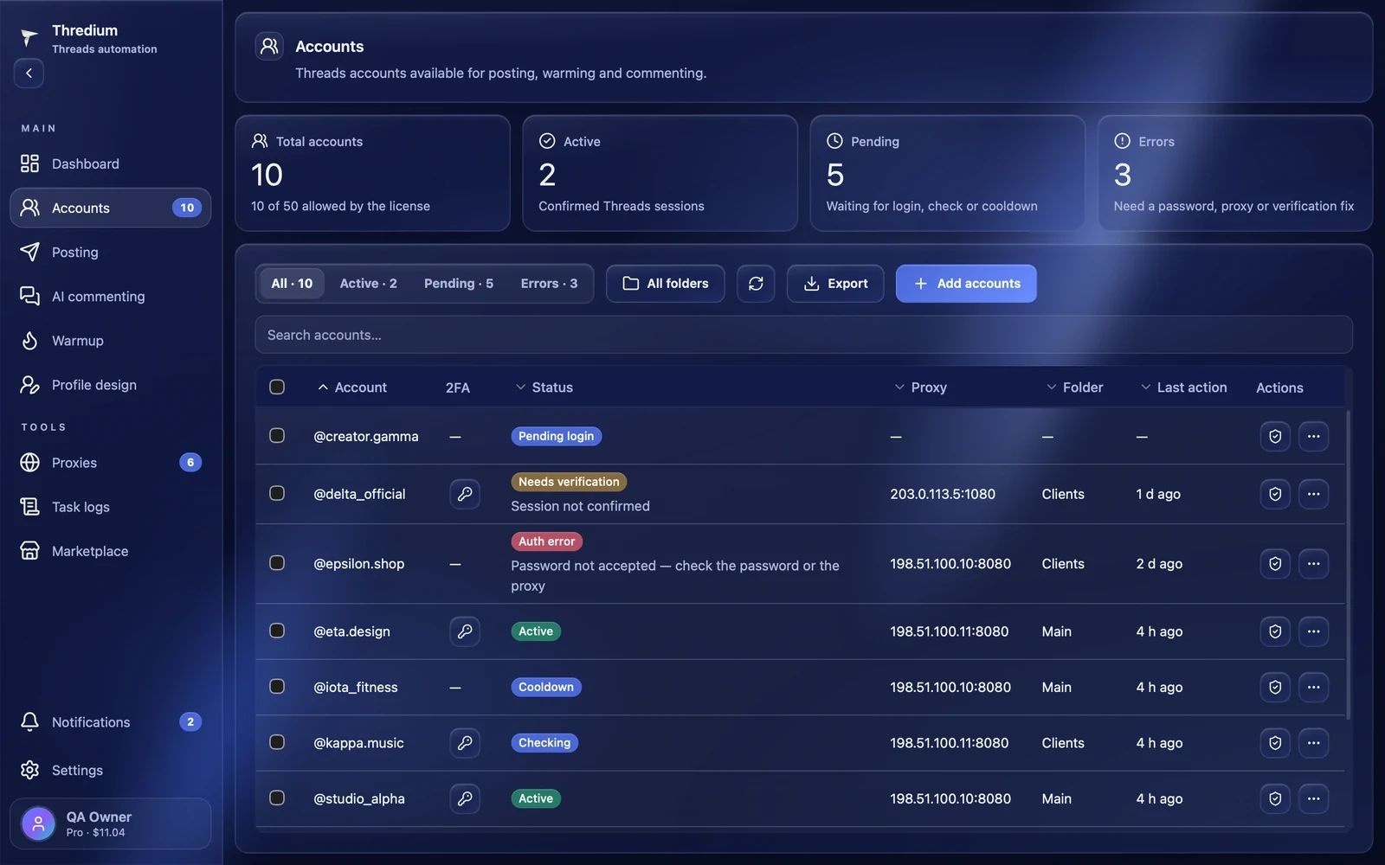Select the @iota_fitness row checkbox
Screen dimensions: 1385x865
pyautogui.click(x=277, y=686)
